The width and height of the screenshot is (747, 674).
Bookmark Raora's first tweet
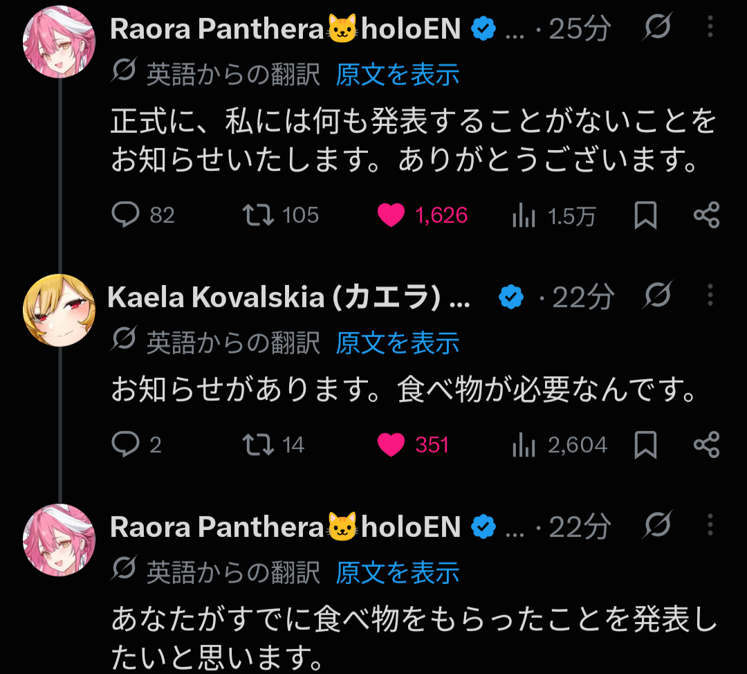point(645,215)
